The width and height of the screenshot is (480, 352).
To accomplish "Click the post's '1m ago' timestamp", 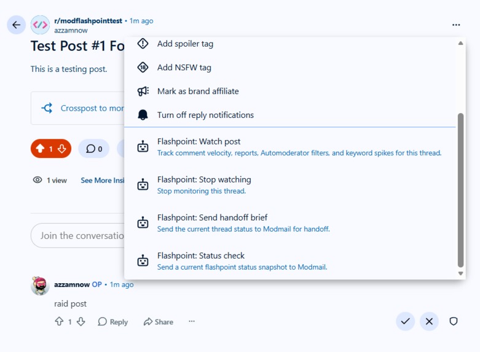I will 141,21.
